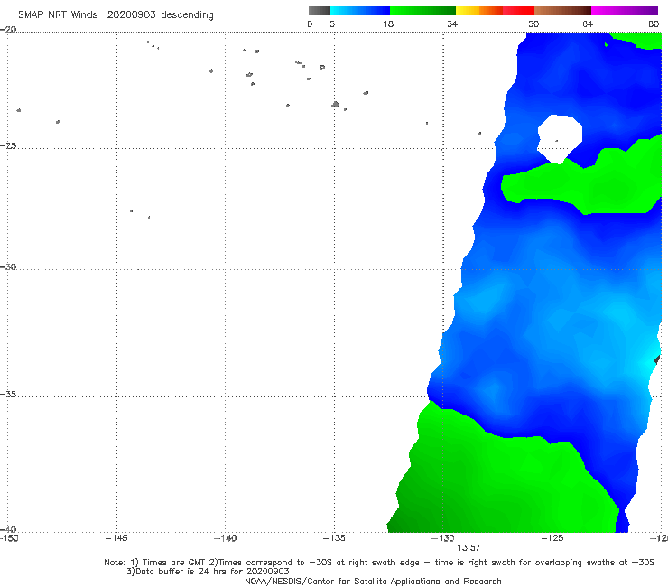Viewport: 668px width, 587px height.
Task: Click the magenta 64-80 segment of color bar
Action: (x=625, y=11)
